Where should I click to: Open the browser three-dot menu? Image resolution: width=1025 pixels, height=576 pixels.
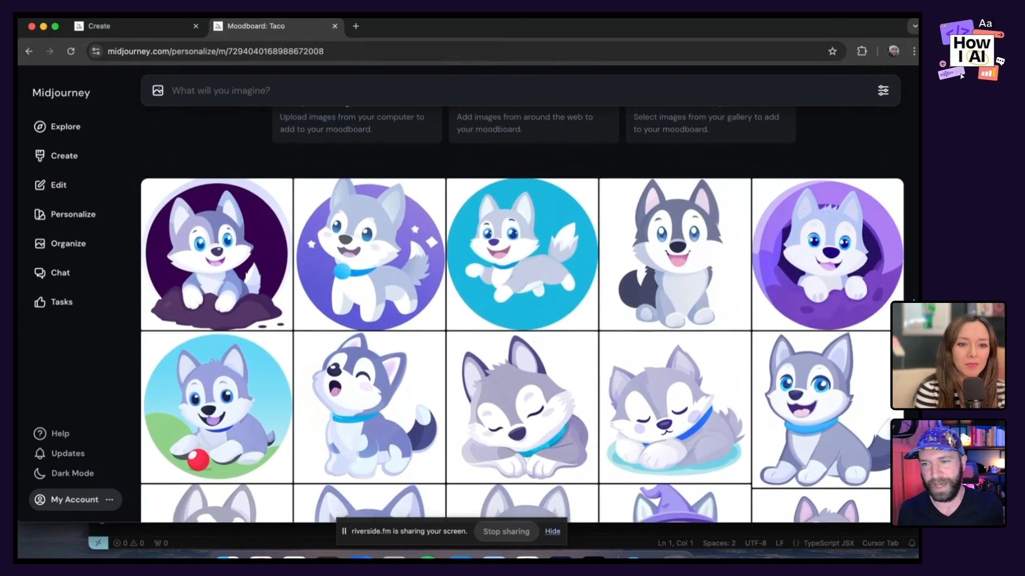[914, 51]
